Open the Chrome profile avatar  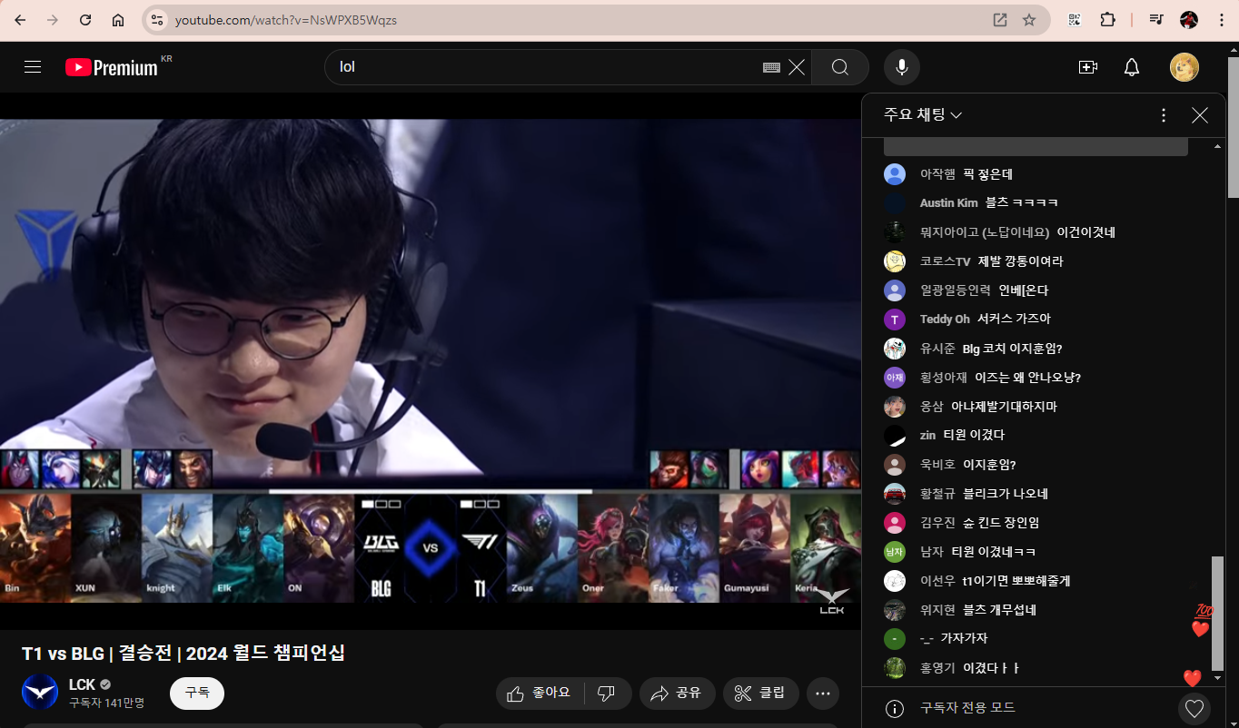pos(1189,20)
